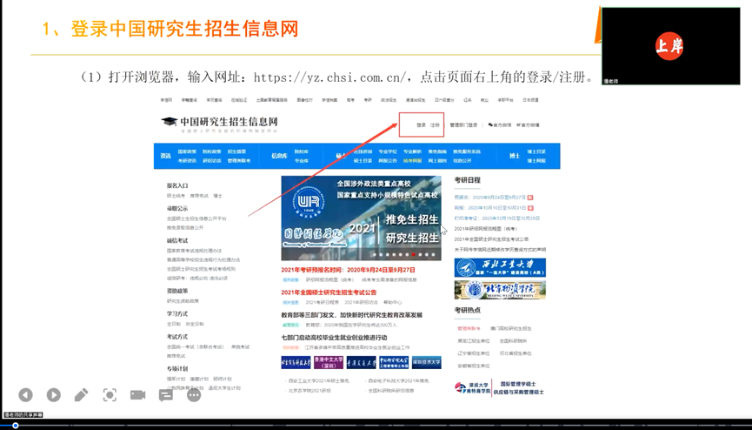Click the 注册 register link
The image size is (752, 430).
click(435, 125)
